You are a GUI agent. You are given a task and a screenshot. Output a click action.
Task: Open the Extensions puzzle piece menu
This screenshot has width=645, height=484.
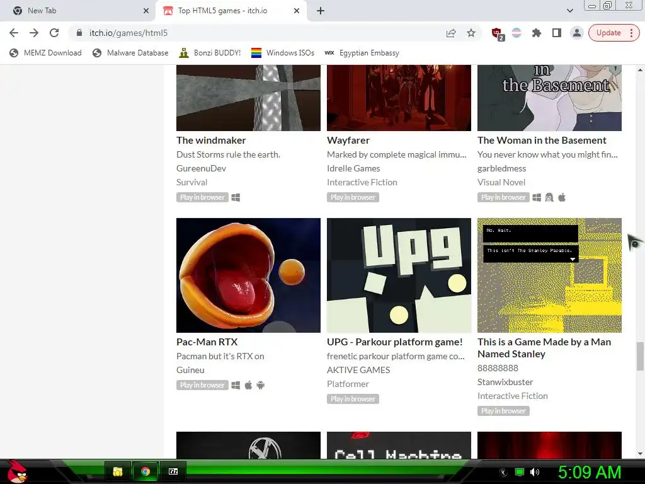click(x=537, y=33)
